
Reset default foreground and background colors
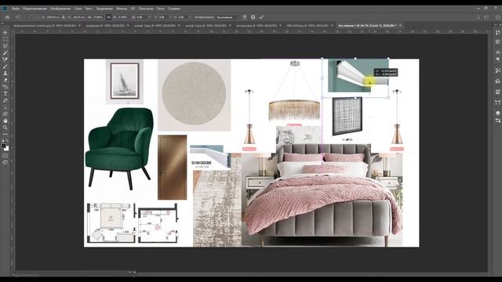click(x=3, y=141)
